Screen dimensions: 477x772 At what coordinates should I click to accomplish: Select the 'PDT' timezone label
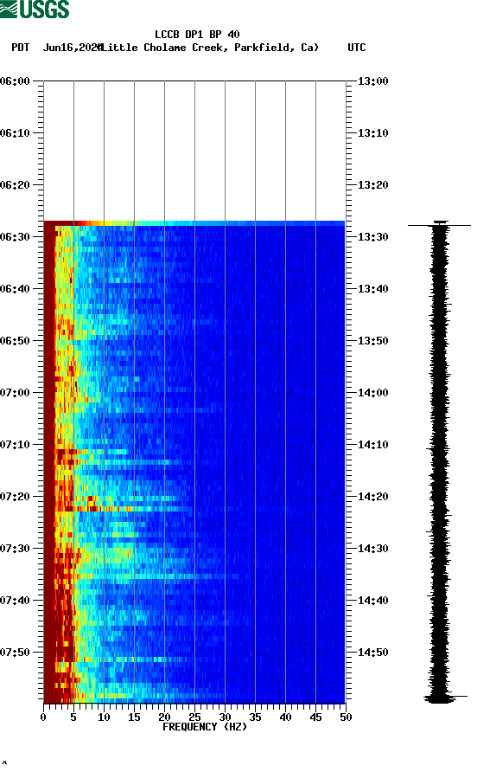[21, 48]
